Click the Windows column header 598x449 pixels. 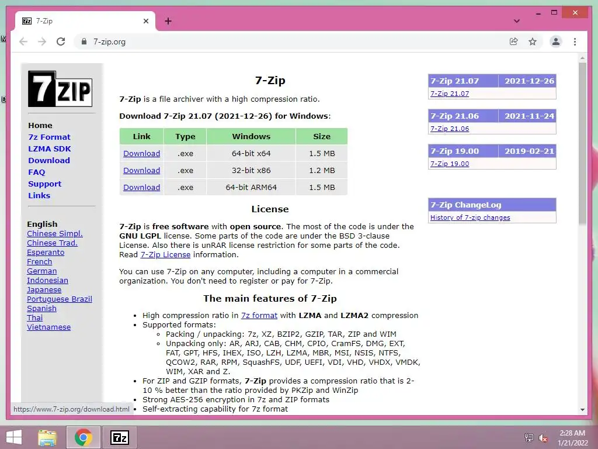(251, 137)
